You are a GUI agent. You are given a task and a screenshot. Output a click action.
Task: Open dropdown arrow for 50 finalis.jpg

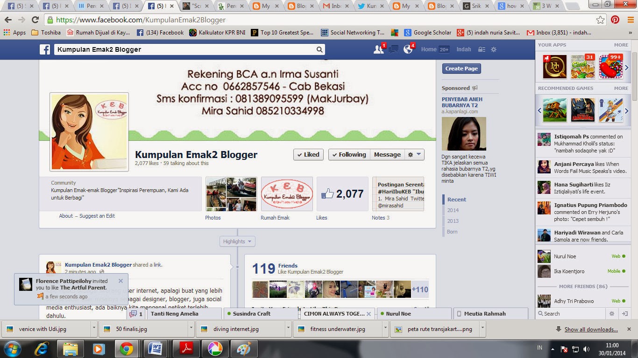tap(191, 329)
